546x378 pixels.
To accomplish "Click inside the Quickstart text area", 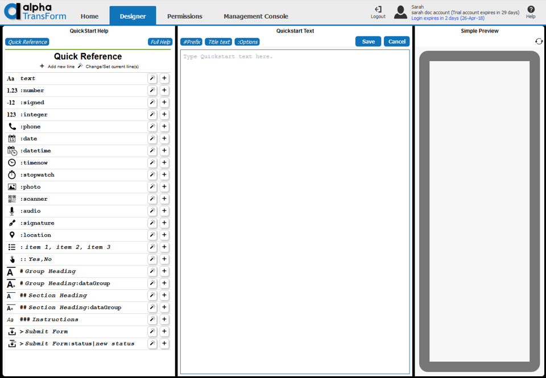I will (294, 171).
